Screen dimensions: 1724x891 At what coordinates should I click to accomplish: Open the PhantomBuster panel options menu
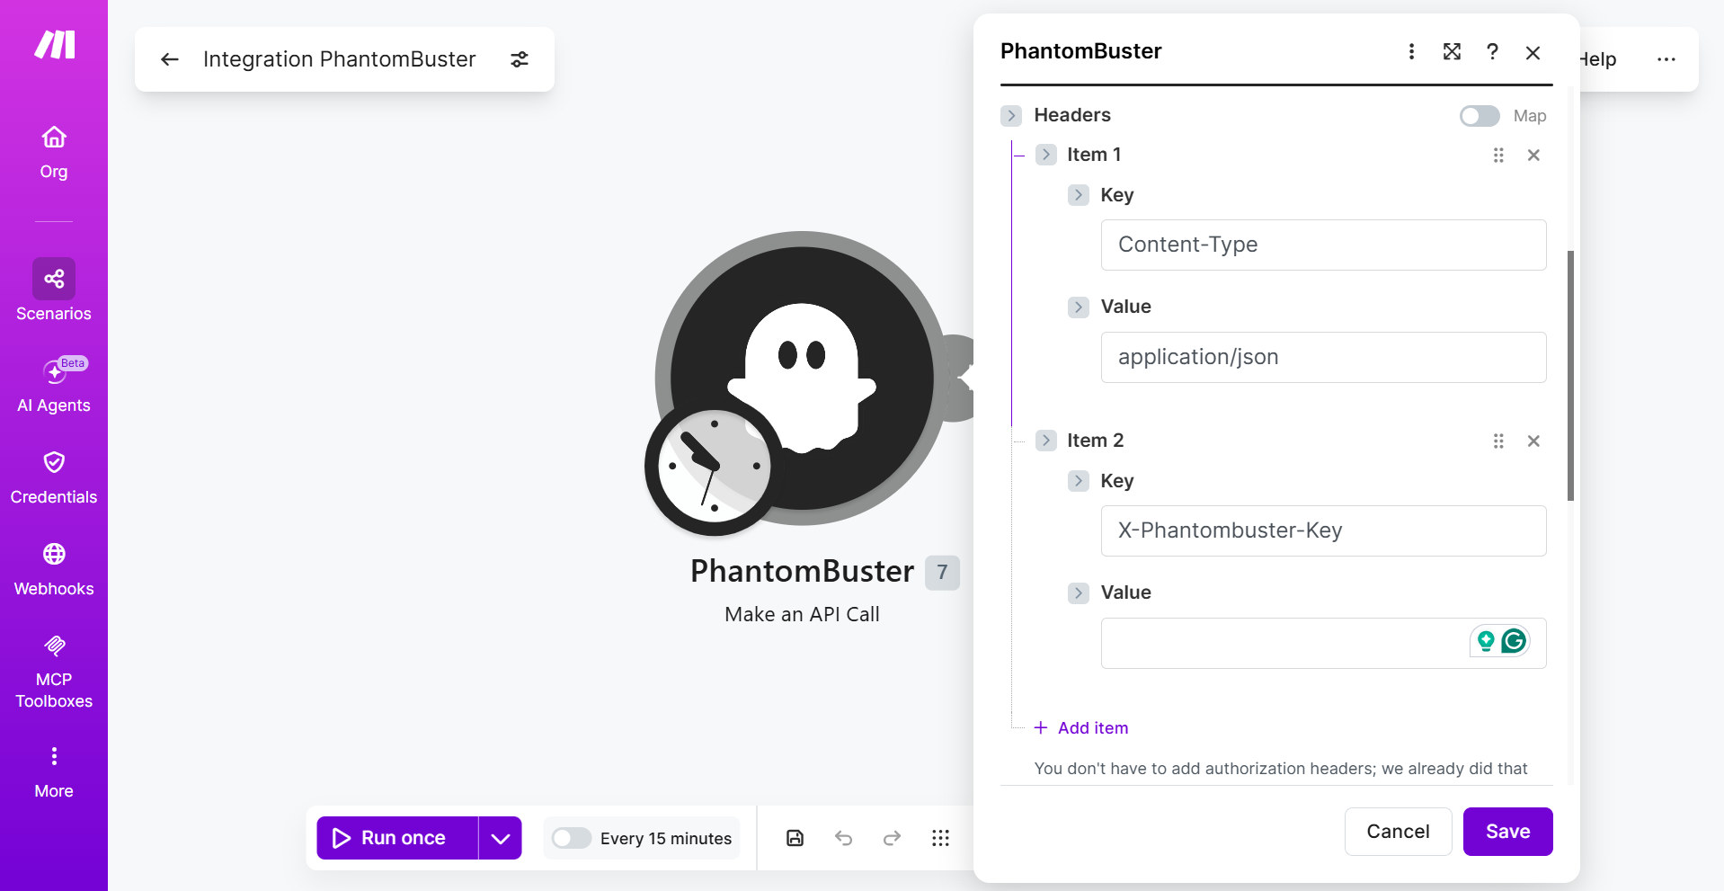point(1411,52)
